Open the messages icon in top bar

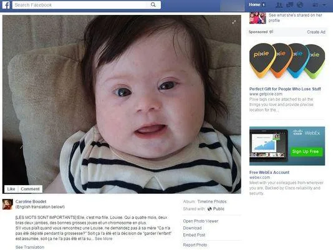[290, 5]
